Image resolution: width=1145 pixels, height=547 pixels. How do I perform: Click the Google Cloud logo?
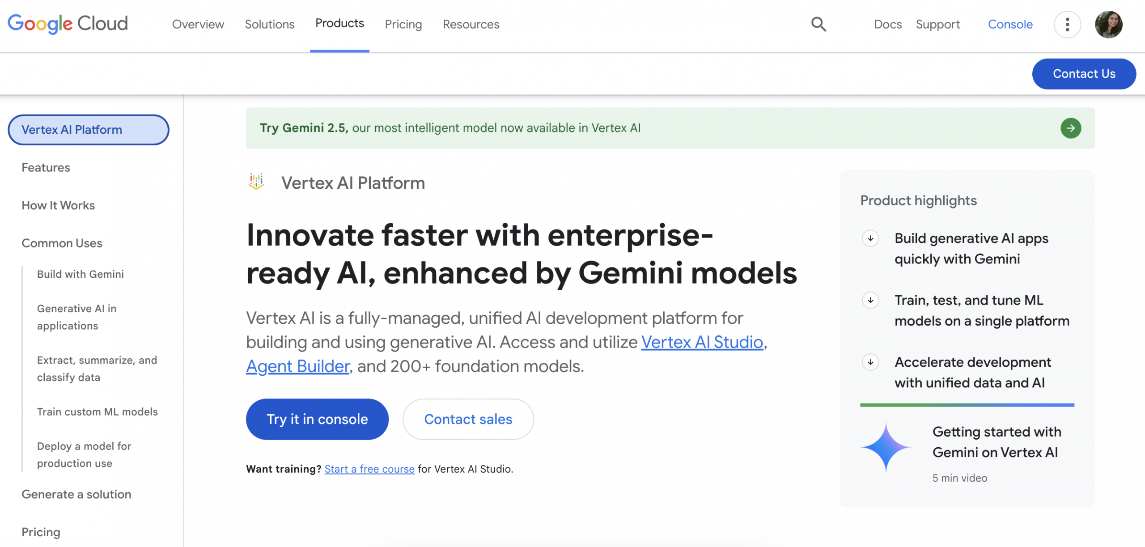67,23
